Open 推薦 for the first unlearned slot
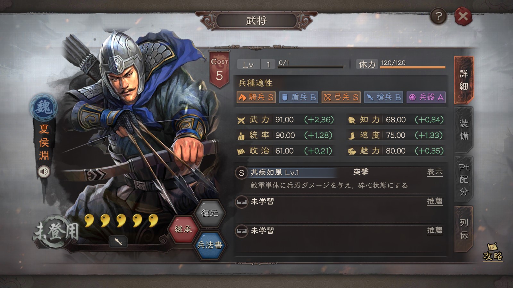This screenshot has height=288, width=513. click(x=435, y=201)
